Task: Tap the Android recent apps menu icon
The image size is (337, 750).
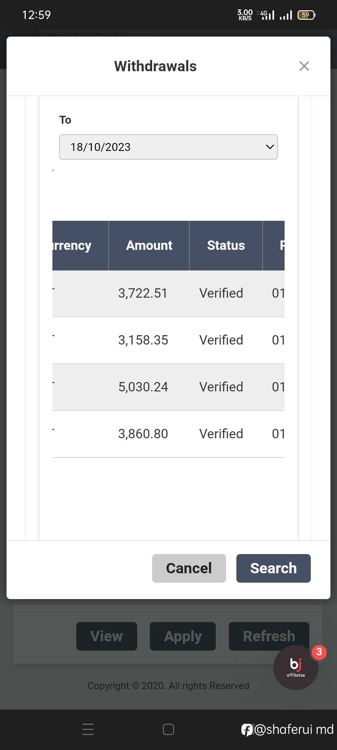Action: pyautogui.click(x=88, y=729)
